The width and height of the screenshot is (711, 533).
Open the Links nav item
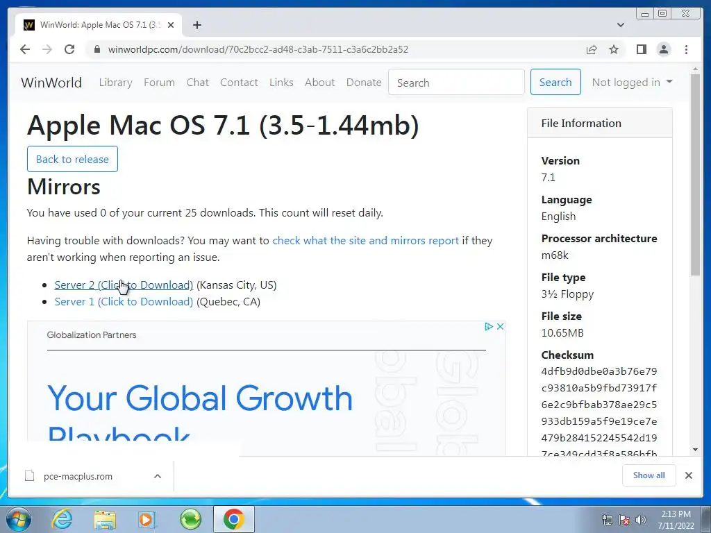(x=281, y=83)
